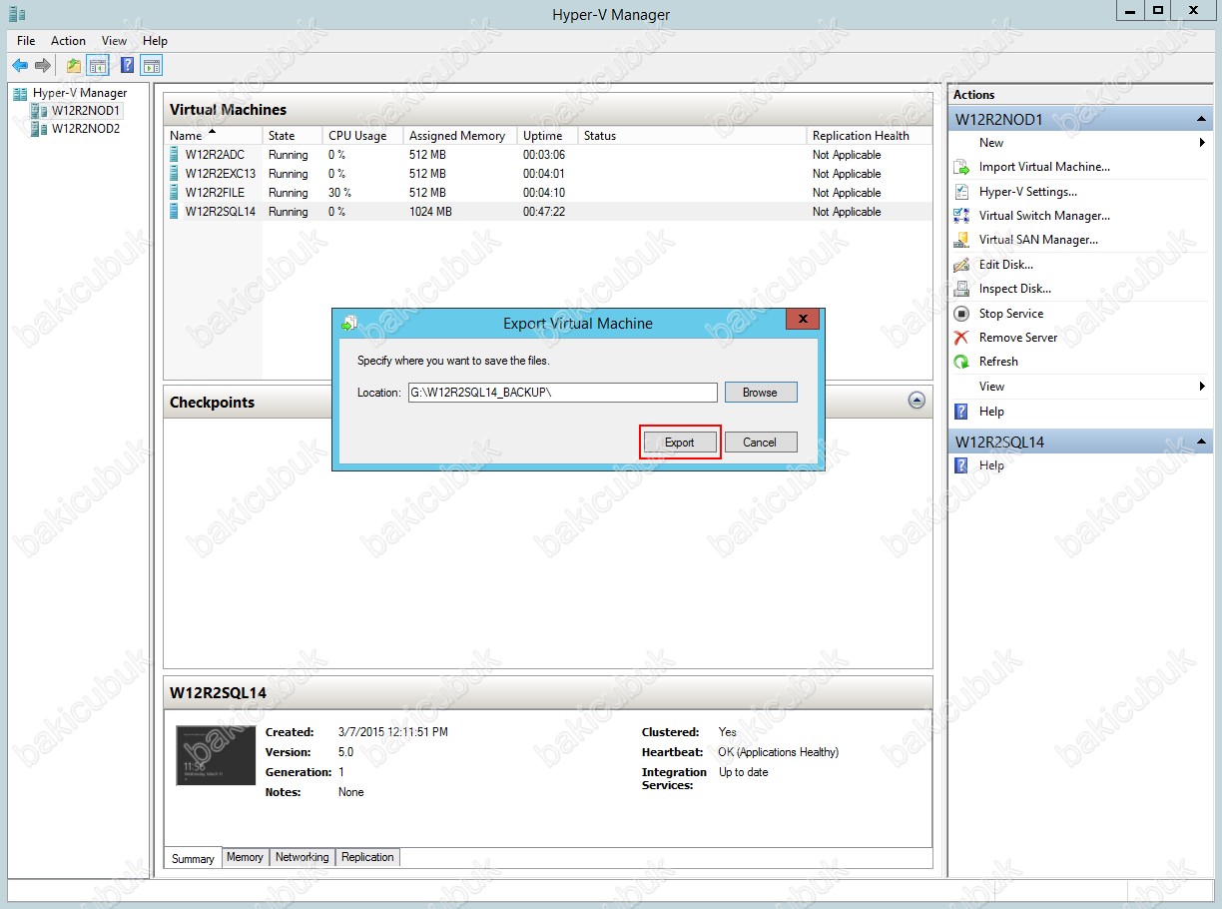
Task: Open the Action menu
Action: [68, 41]
